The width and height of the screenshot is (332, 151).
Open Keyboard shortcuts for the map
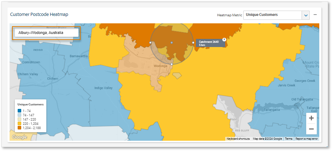[x=238, y=139]
